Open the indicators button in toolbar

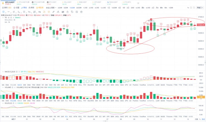(x=5, y=8)
